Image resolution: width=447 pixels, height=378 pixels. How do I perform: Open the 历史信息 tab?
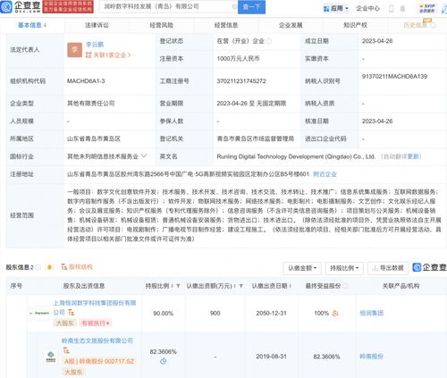pos(415,25)
